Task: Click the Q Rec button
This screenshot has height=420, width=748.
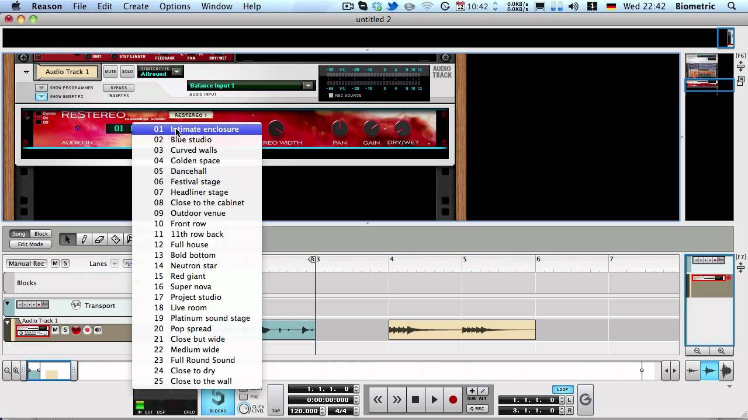Action: click(x=477, y=409)
